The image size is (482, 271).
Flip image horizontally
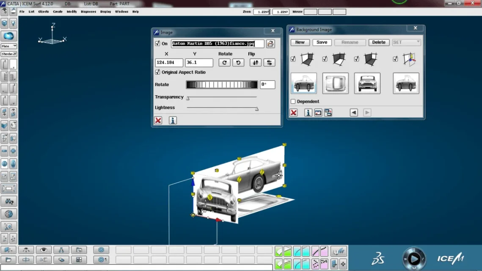click(x=269, y=62)
